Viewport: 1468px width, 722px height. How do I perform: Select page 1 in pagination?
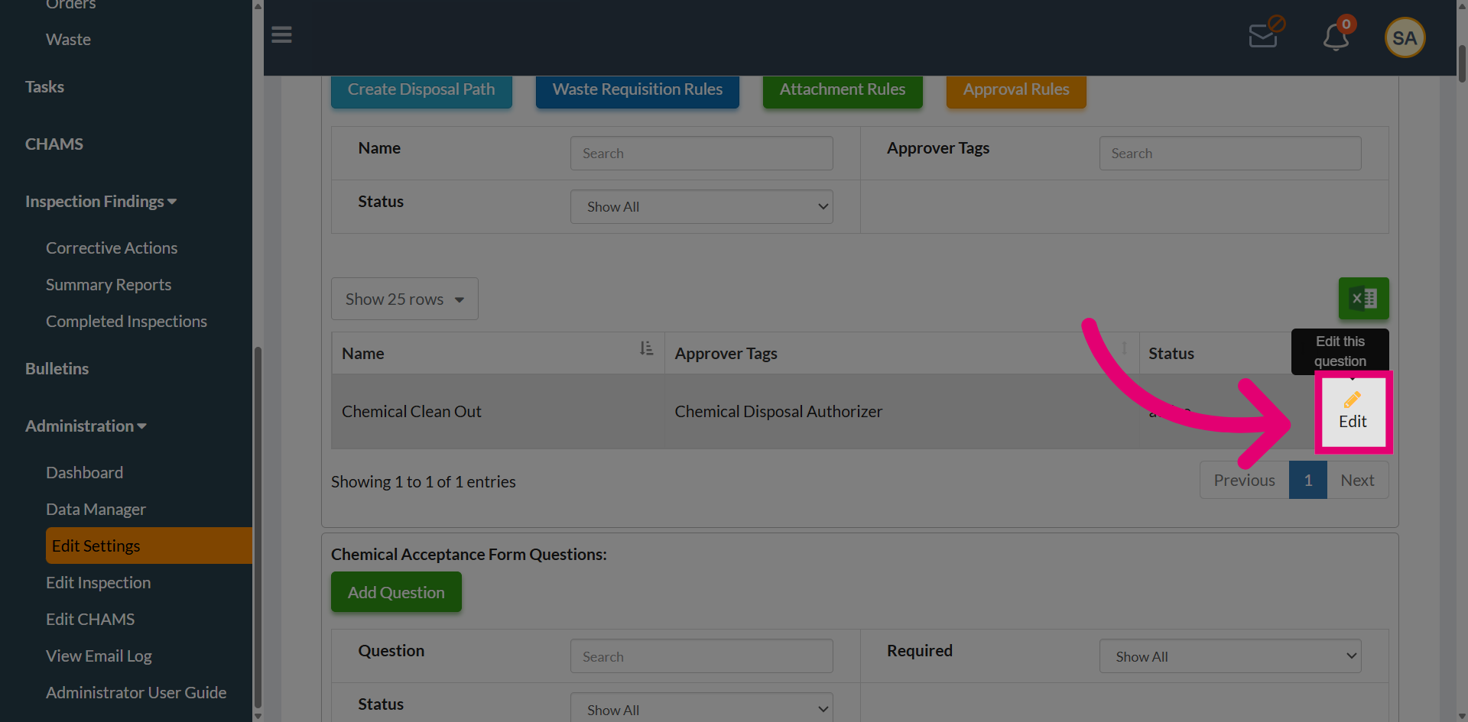point(1307,481)
